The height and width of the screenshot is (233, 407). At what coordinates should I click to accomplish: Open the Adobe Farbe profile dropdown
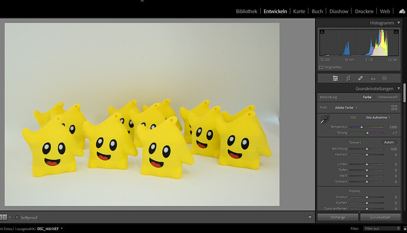(x=346, y=108)
